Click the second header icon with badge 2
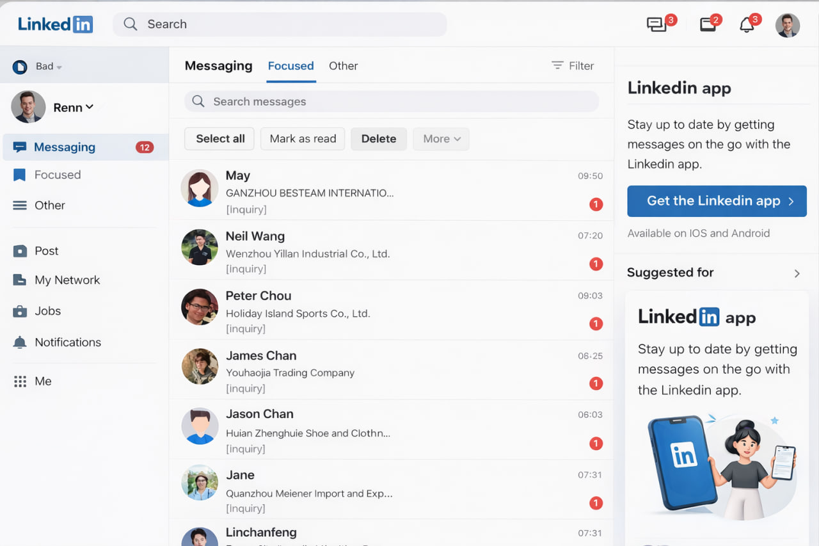Screen dimensions: 819x546 coord(708,25)
